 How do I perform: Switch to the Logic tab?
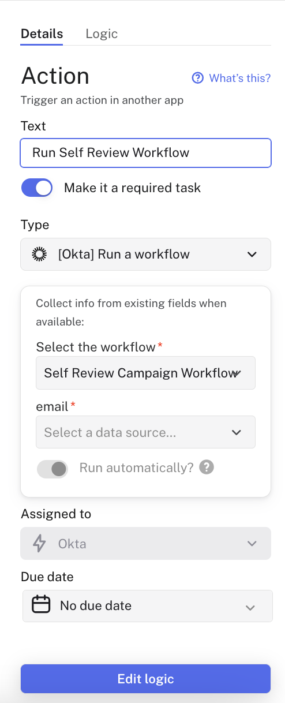coord(102,33)
